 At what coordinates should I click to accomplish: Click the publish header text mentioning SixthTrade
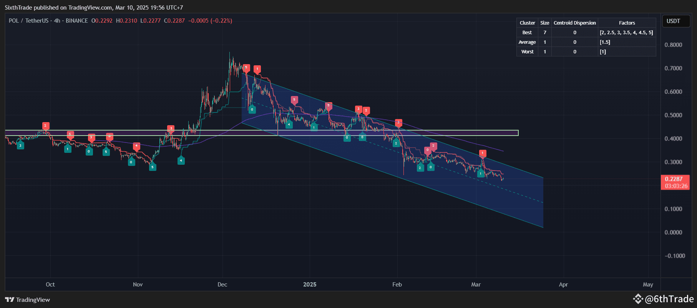94,7
